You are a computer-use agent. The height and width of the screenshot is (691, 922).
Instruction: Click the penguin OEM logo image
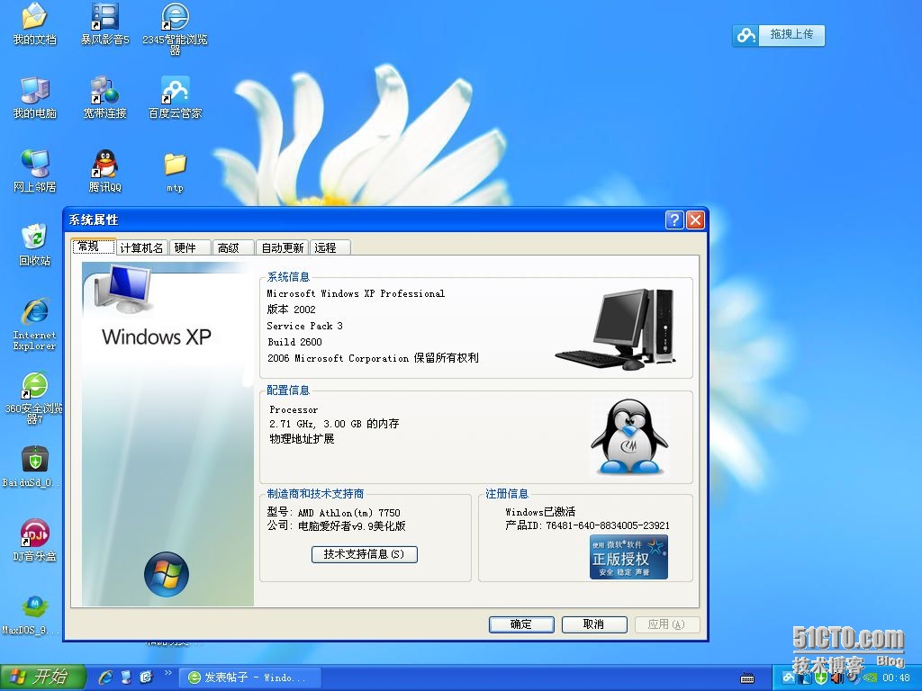point(629,436)
